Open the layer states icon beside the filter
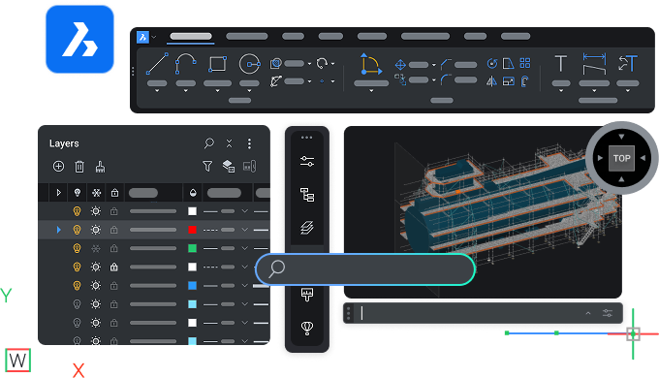659x378 pixels. 228,166
